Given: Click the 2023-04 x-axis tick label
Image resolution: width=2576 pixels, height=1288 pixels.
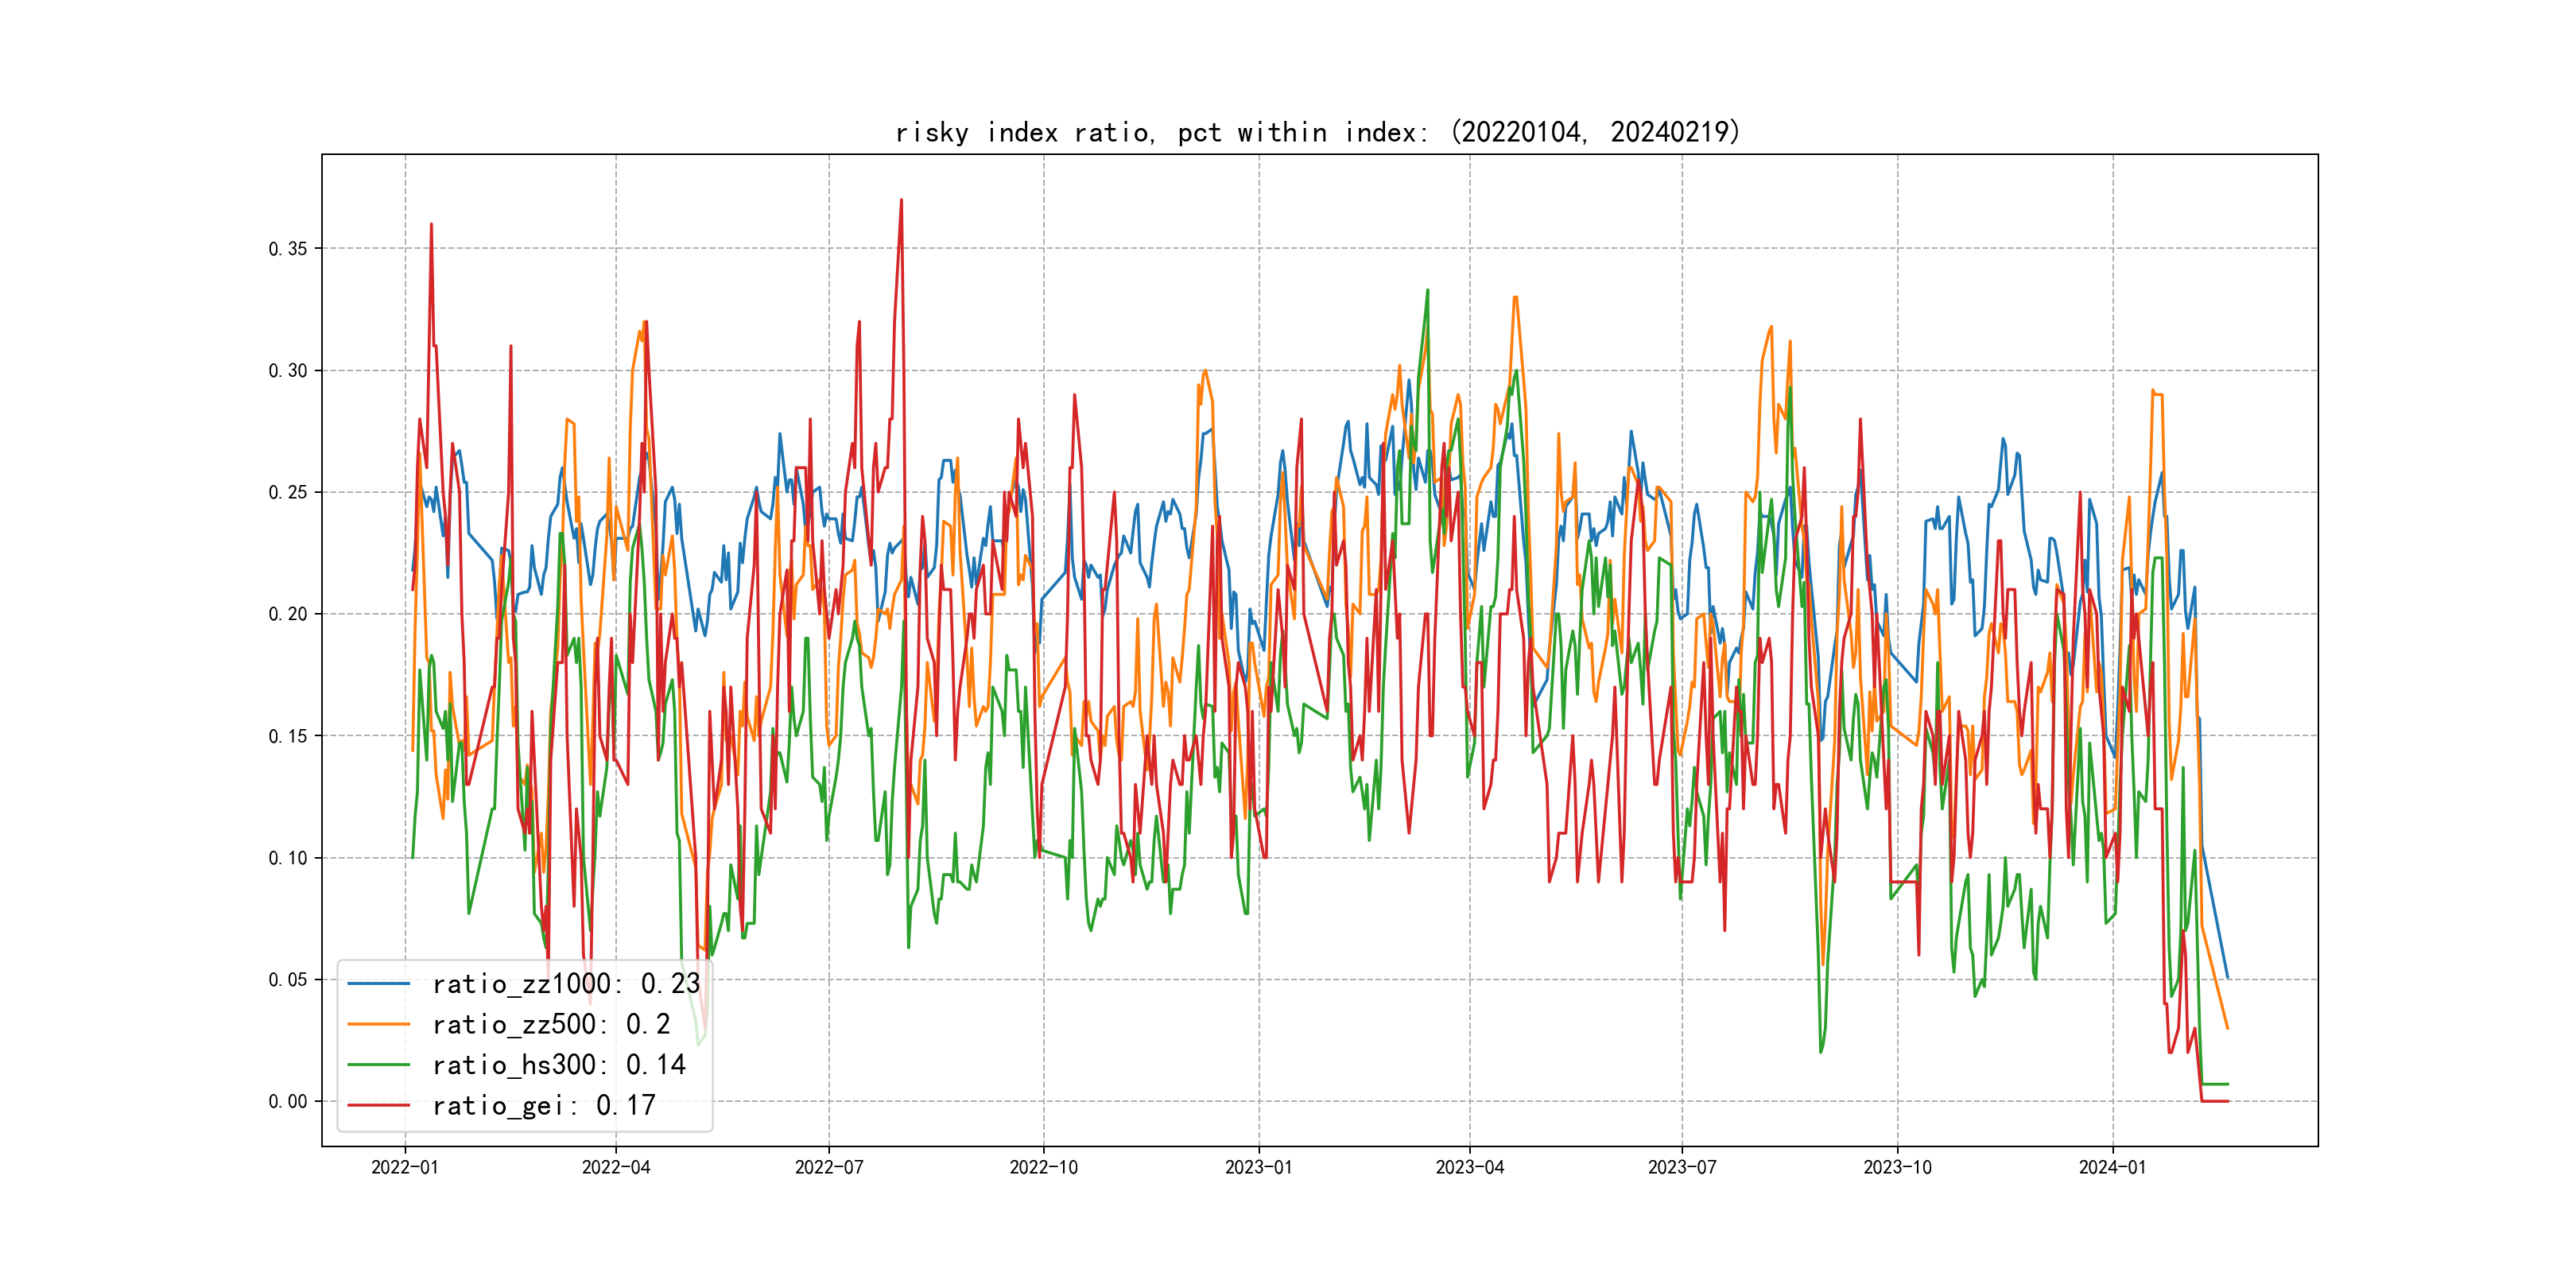Looking at the screenshot, I should (x=1470, y=1167).
